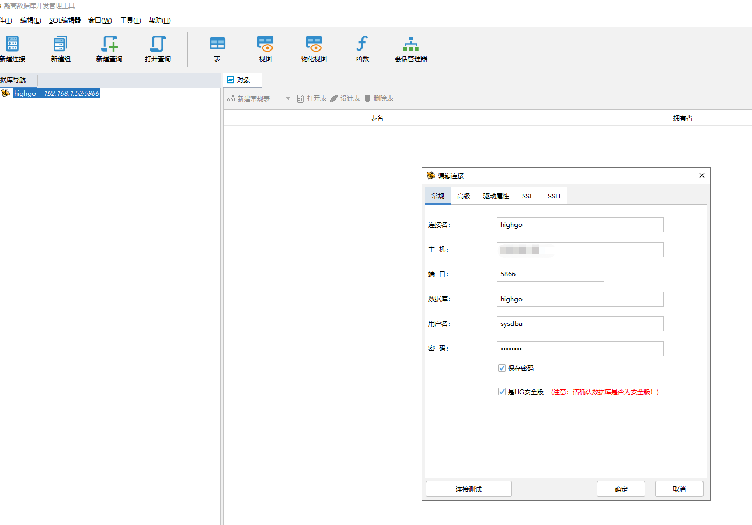
Task: Select highgo - 192.168.1.52:5866 tree node
Action: (x=57, y=94)
